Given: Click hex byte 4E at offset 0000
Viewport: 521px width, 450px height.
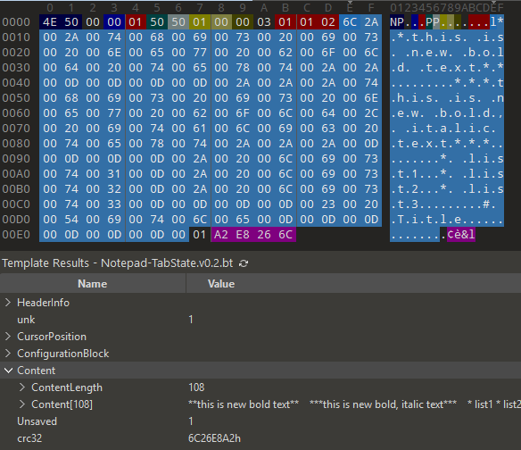Looking at the screenshot, I should [x=50, y=22].
